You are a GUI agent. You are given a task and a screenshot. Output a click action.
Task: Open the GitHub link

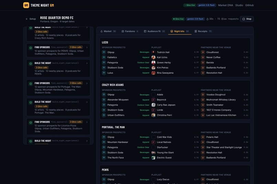[x=249, y=5]
